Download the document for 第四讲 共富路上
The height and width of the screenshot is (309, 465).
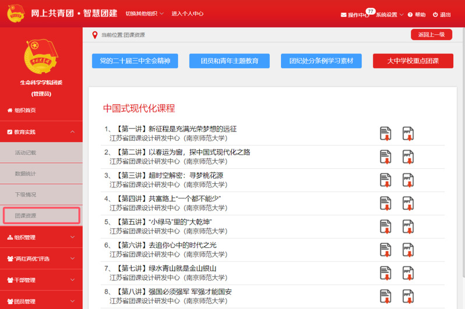385,203
